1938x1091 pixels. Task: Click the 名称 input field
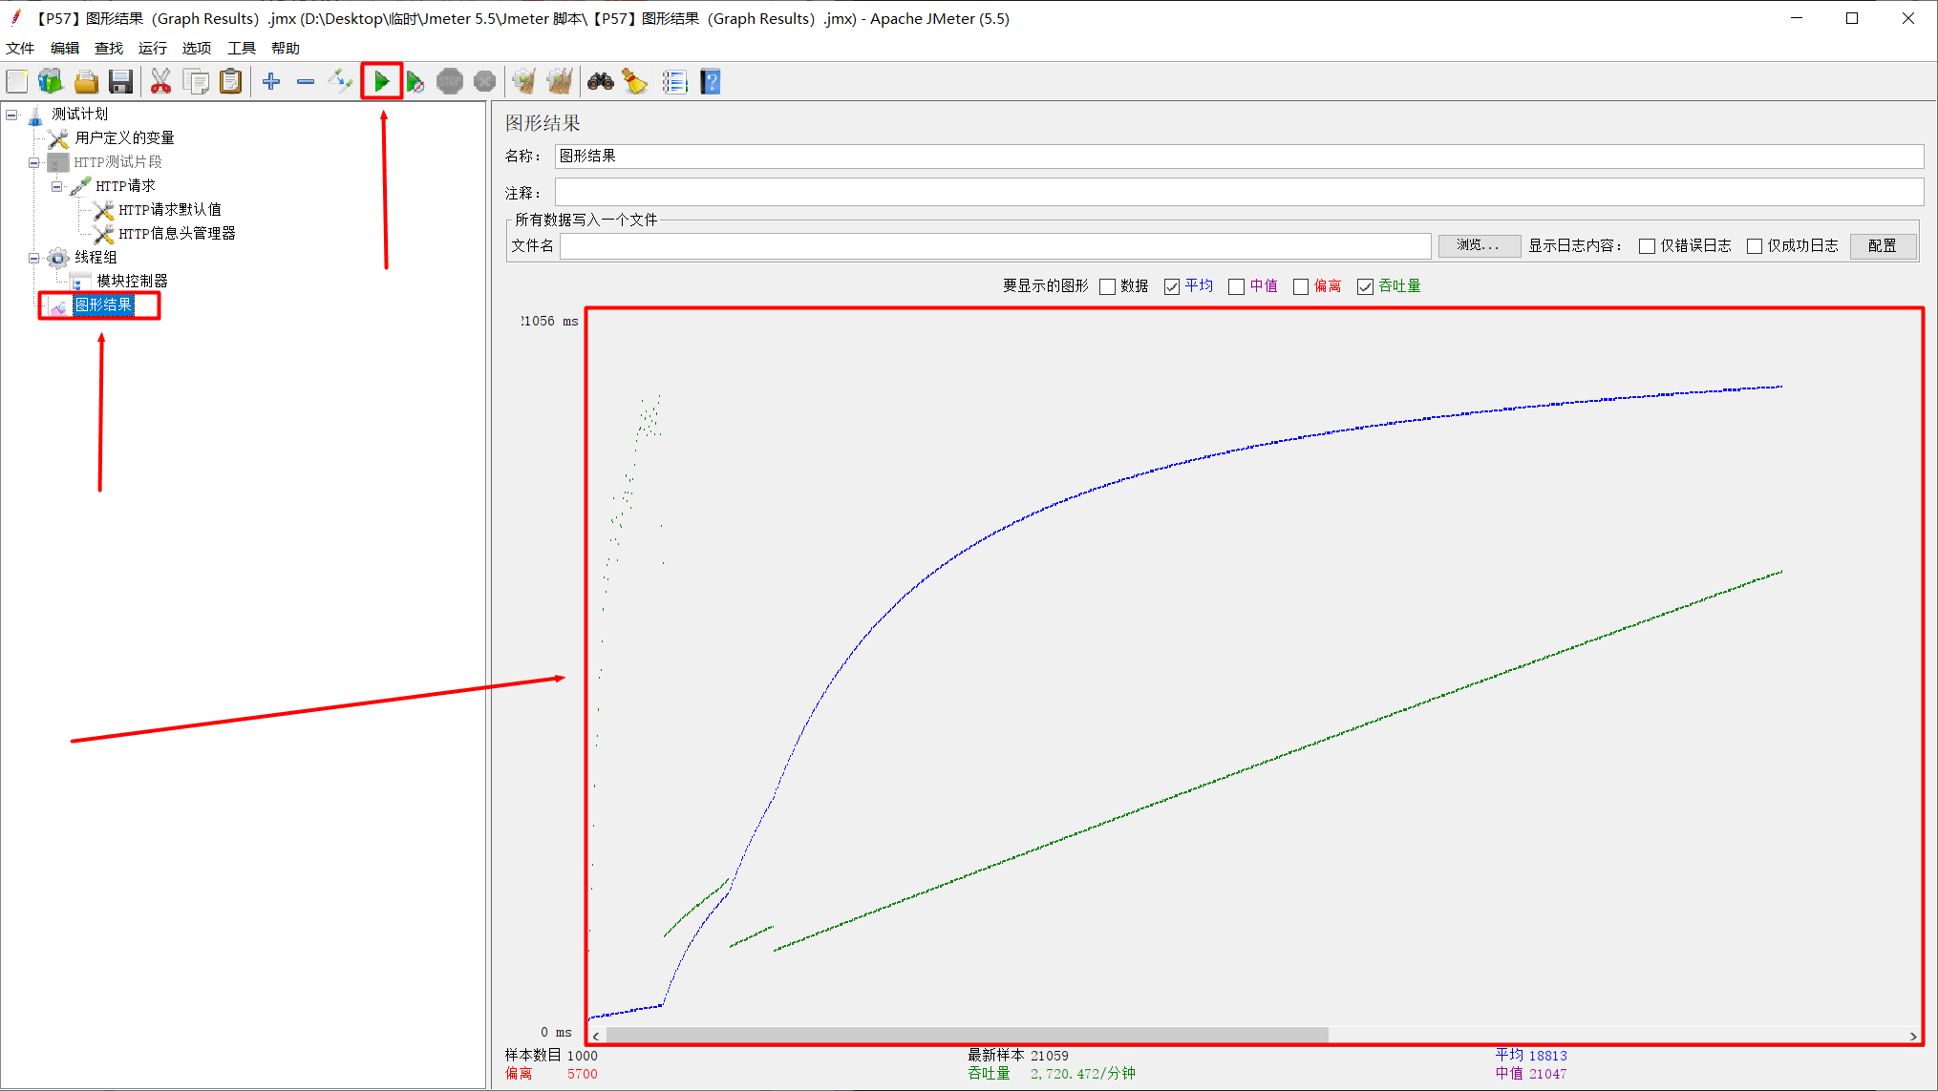(1239, 157)
